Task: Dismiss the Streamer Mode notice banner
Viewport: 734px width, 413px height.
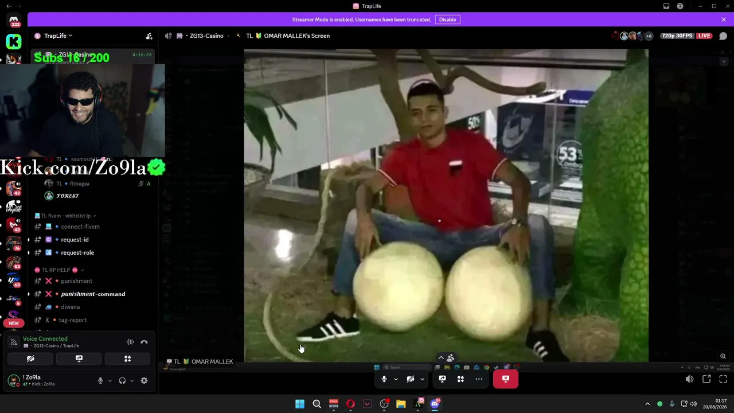Action: click(724, 20)
